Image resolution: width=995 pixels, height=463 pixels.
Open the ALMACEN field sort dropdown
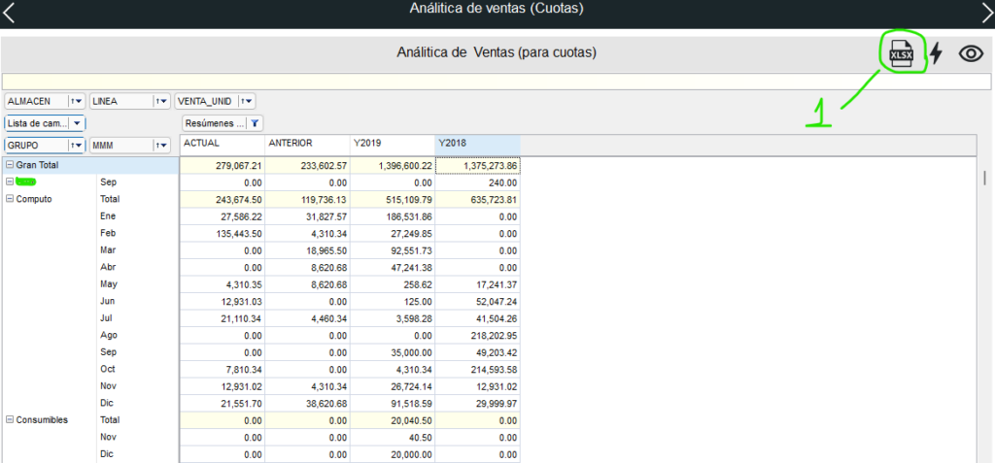point(76,101)
